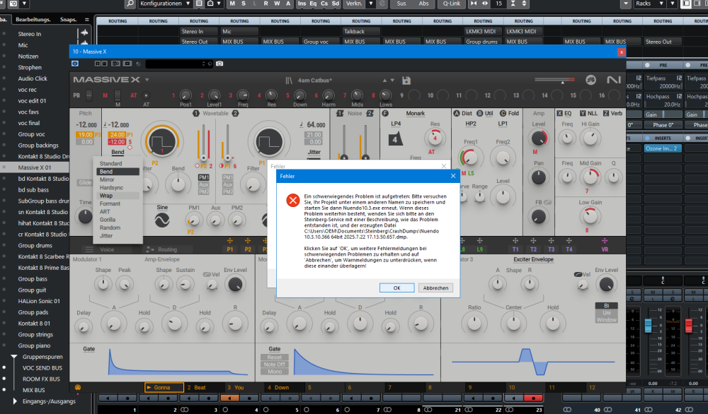Toggle the Ins bypass button

click(x=302, y=4)
